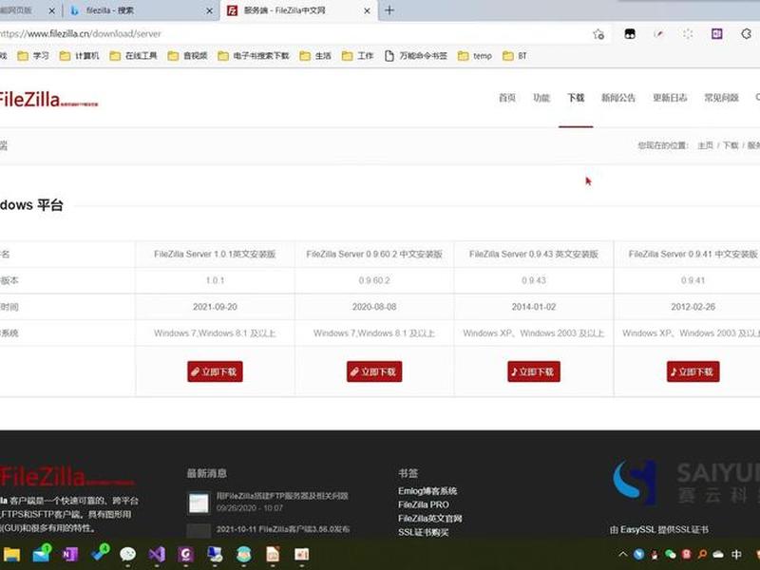Image resolution: width=760 pixels, height=570 pixels.
Task: Open the computer monitor app on taskbar
Action: 215,554
